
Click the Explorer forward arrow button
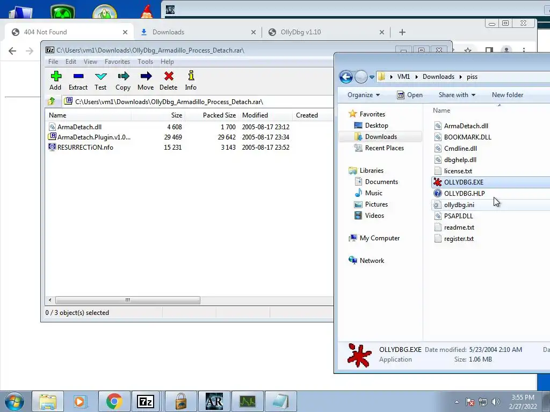click(361, 77)
